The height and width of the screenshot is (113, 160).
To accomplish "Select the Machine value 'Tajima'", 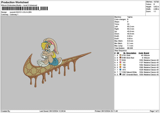I will [x=130, y=17].
